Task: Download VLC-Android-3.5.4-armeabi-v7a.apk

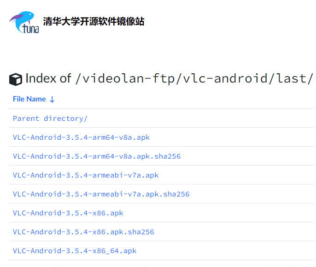Action: [x=86, y=175]
